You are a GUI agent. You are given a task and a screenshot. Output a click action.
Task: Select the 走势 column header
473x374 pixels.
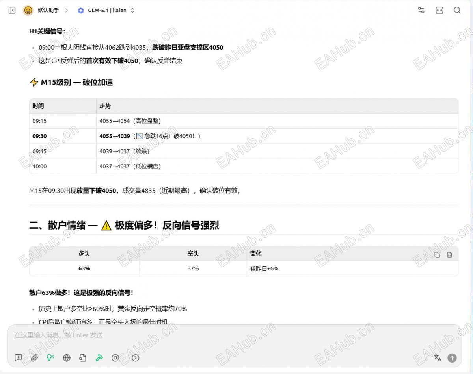point(277,106)
